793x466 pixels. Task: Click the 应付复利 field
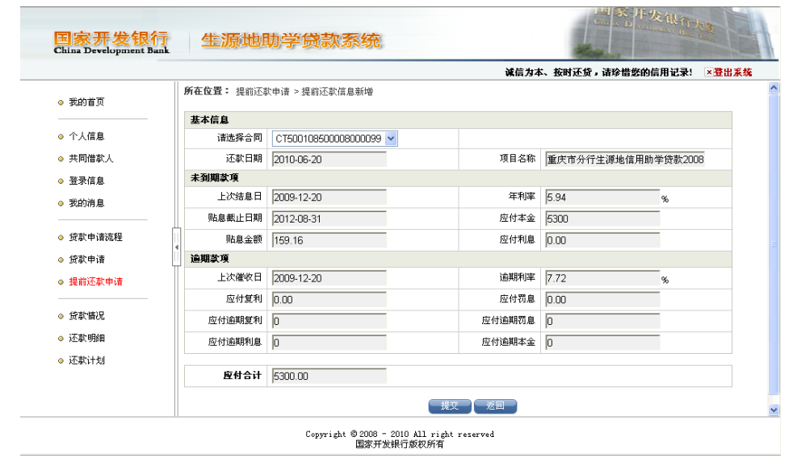[329, 300]
